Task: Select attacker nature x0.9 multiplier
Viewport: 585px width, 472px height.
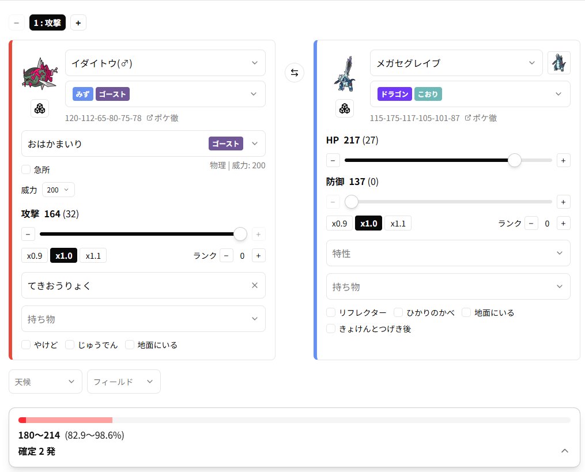Action: 35,255
